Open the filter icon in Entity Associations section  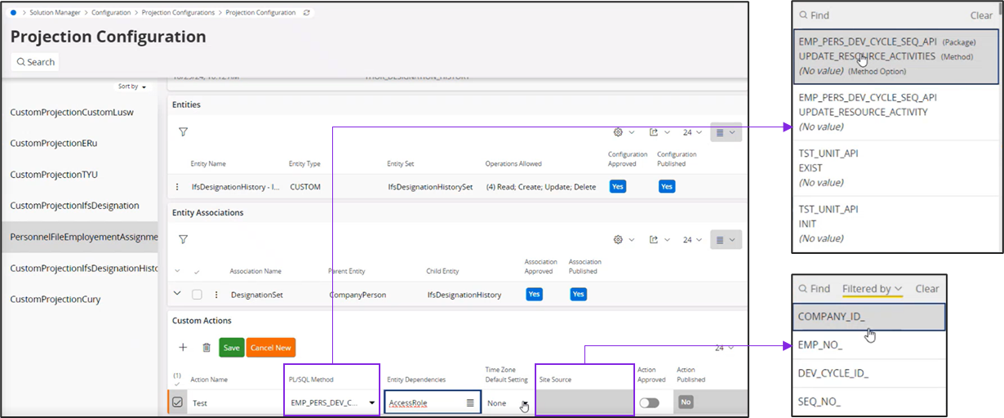point(183,239)
